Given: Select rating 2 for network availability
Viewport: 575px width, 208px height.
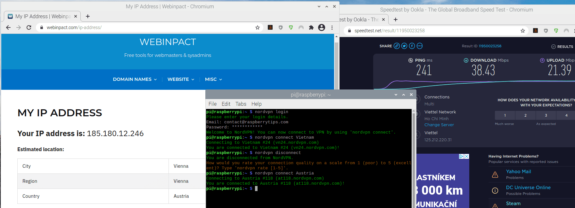Looking at the screenshot, I should (x=525, y=115).
